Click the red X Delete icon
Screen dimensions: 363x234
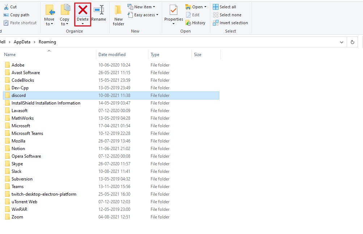tap(83, 10)
